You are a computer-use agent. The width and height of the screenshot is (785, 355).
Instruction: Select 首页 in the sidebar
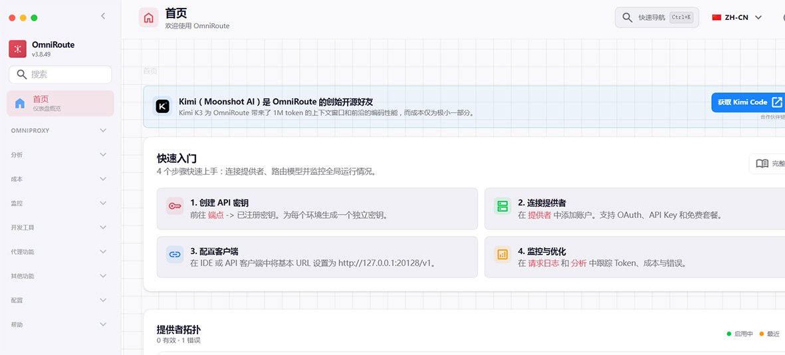click(x=60, y=103)
